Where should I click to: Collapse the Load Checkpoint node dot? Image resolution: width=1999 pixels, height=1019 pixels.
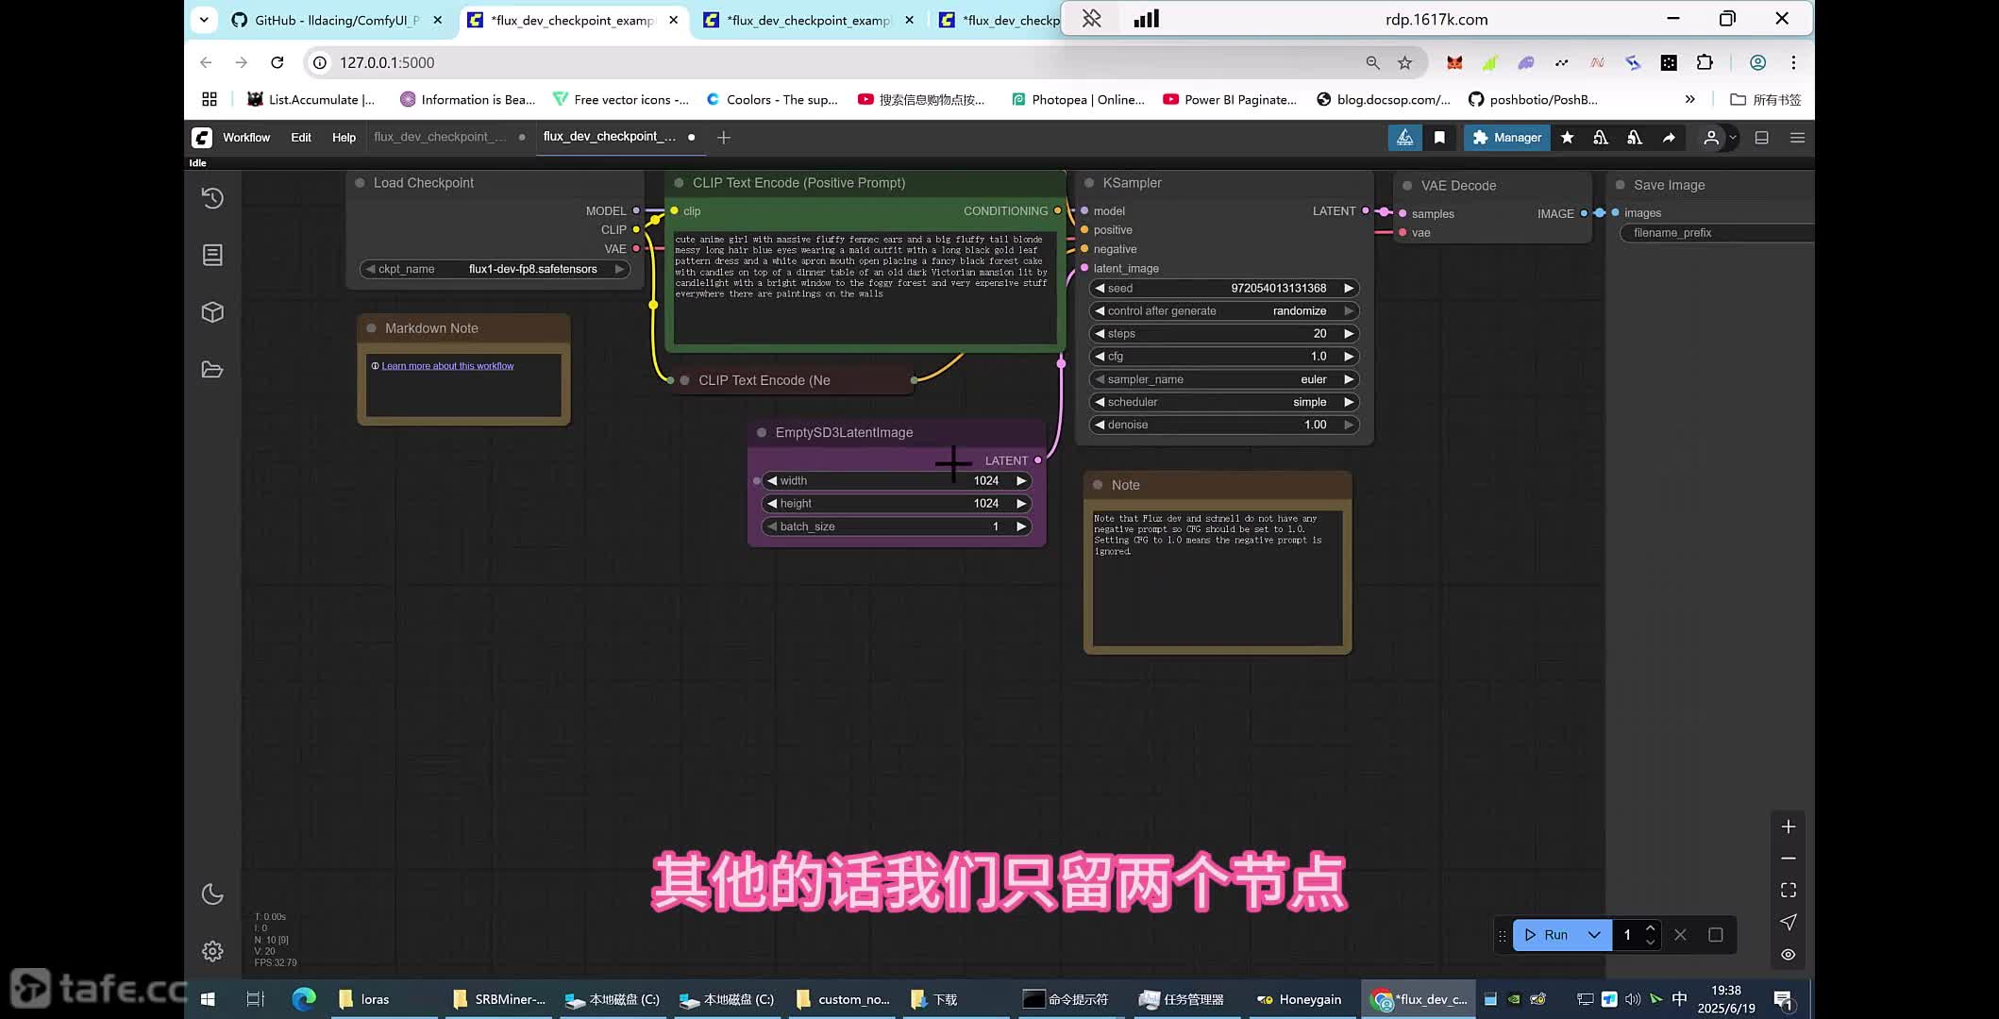(360, 183)
